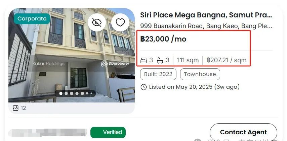Screen dimensions: 287x141
Task: Click the 999 Buanakarin Road address
Action: click(x=206, y=26)
